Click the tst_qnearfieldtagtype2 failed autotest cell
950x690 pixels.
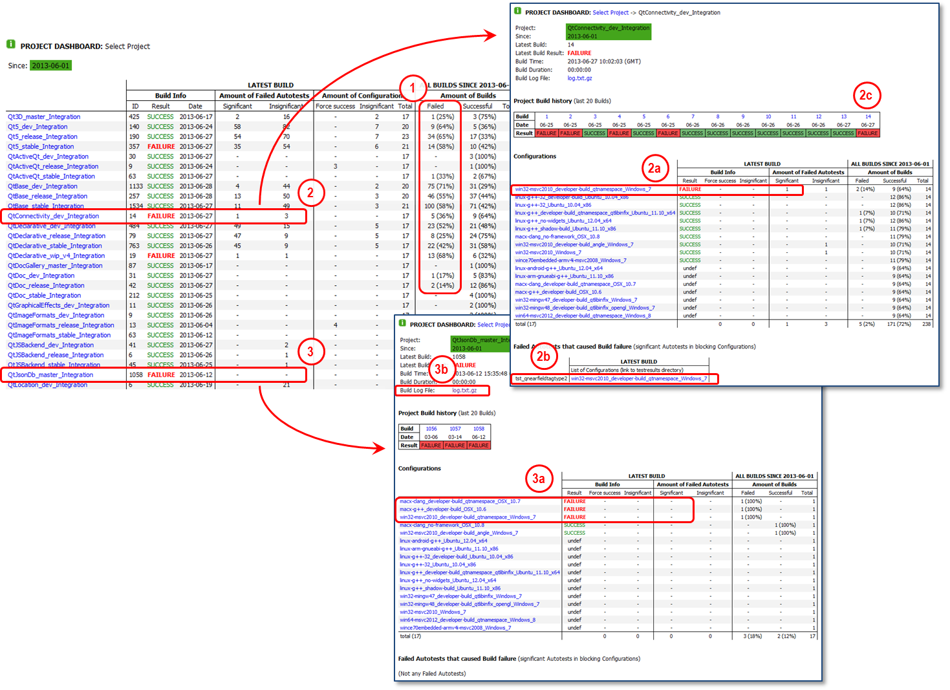pos(541,379)
